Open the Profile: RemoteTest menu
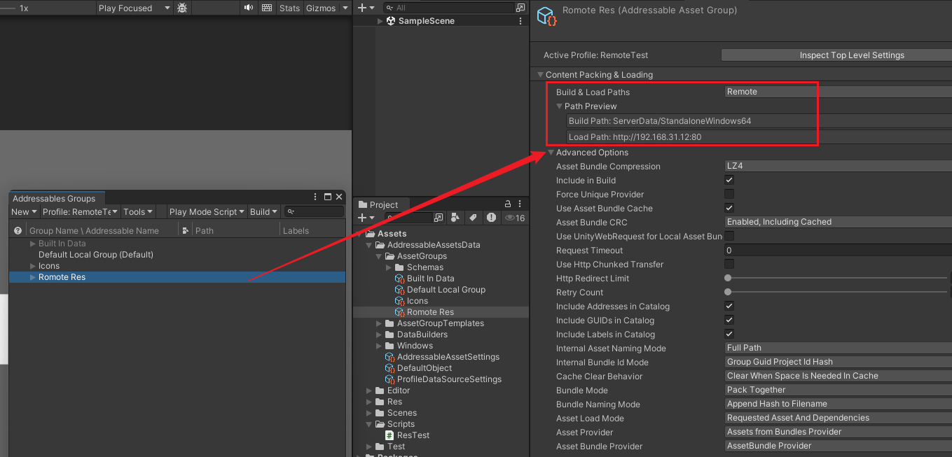 pos(79,212)
